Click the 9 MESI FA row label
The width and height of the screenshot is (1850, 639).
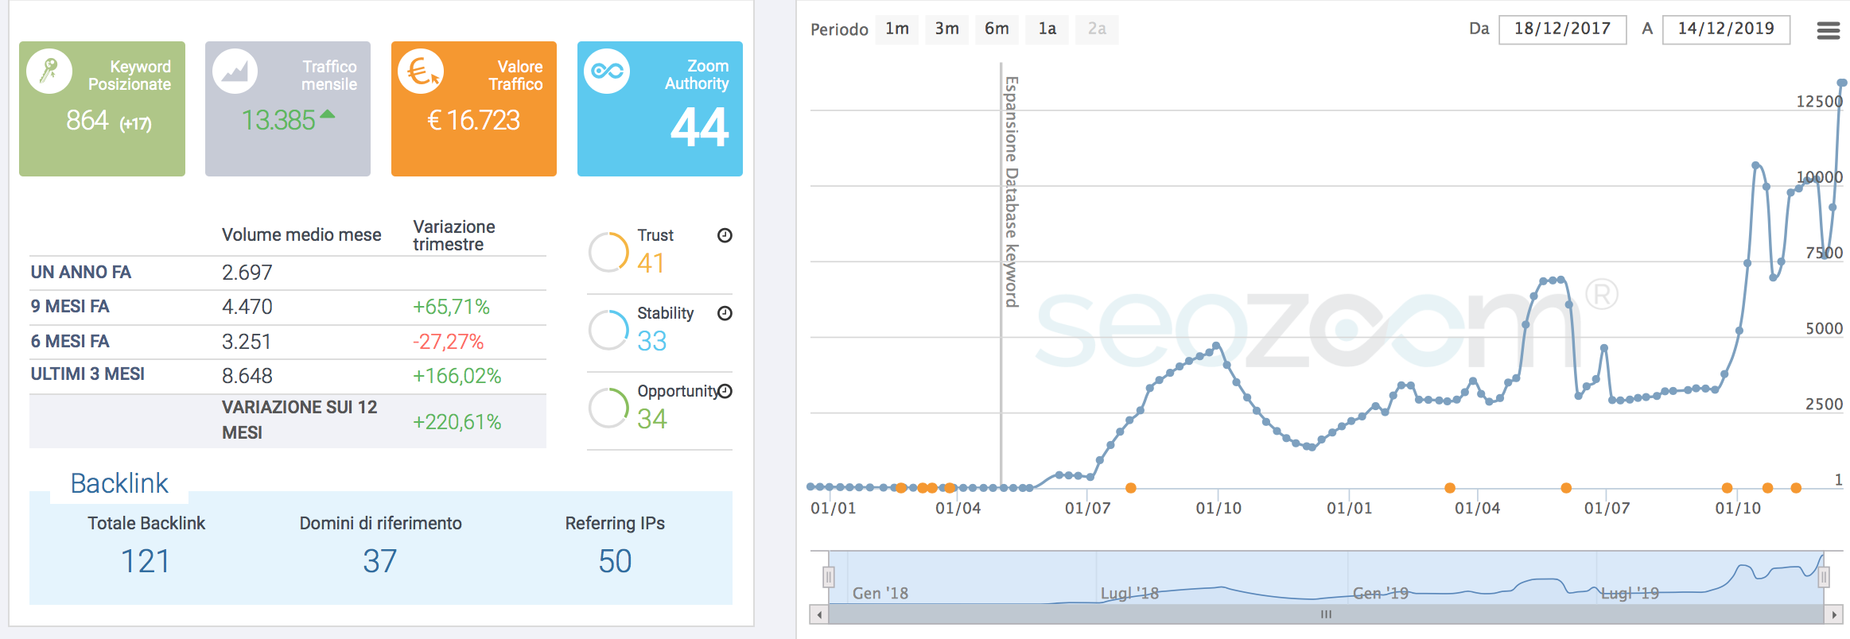[x=70, y=307]
